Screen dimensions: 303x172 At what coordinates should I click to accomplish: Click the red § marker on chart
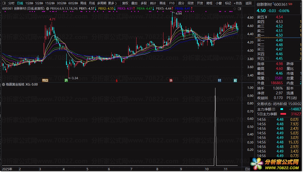tap(116, 81)
